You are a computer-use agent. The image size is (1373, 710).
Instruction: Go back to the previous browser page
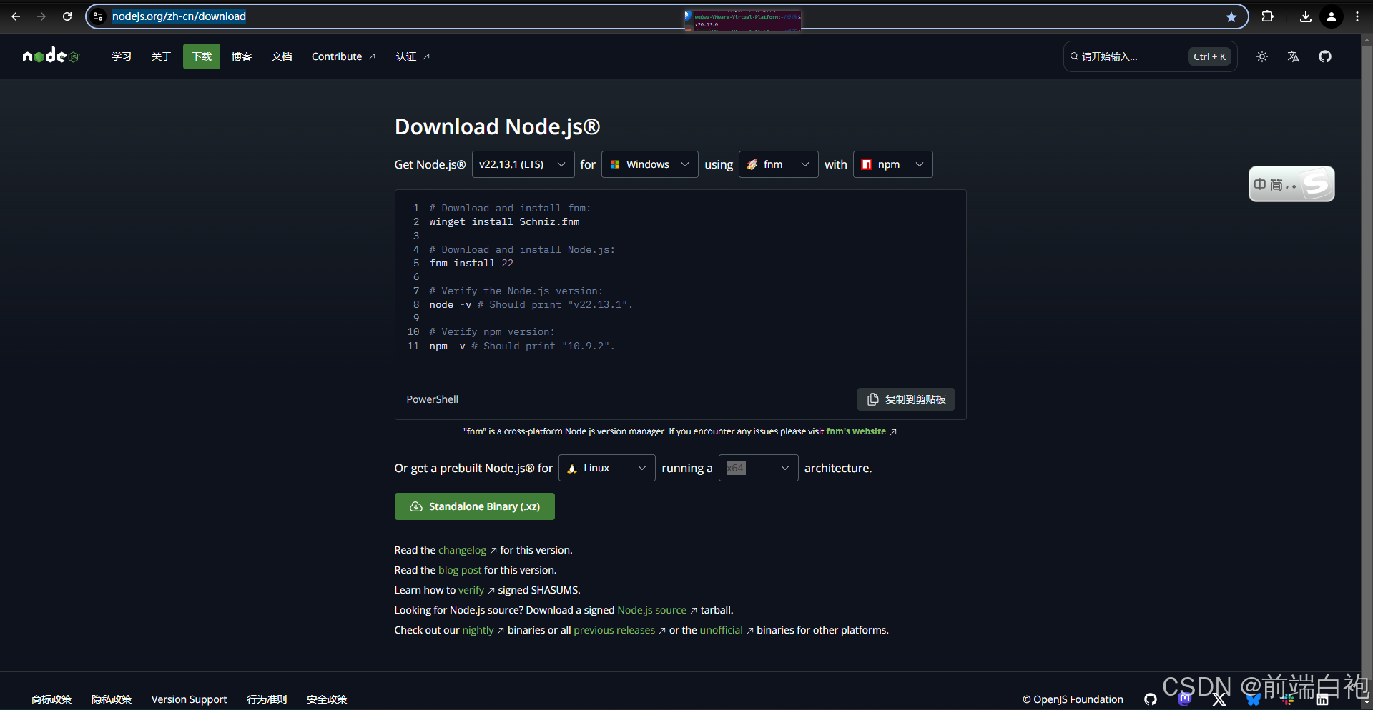16,16
